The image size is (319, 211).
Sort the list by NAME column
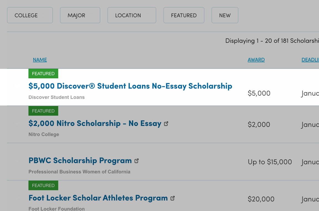tap(40, 60)
